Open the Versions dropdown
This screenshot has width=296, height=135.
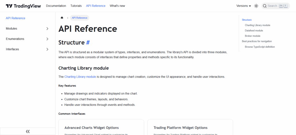pos(243,6)
